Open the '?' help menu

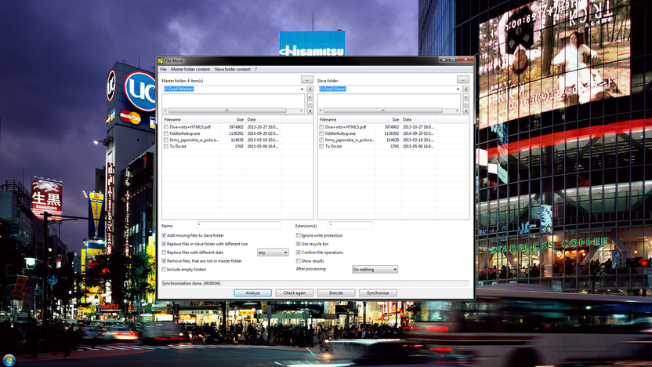(255, 70)
